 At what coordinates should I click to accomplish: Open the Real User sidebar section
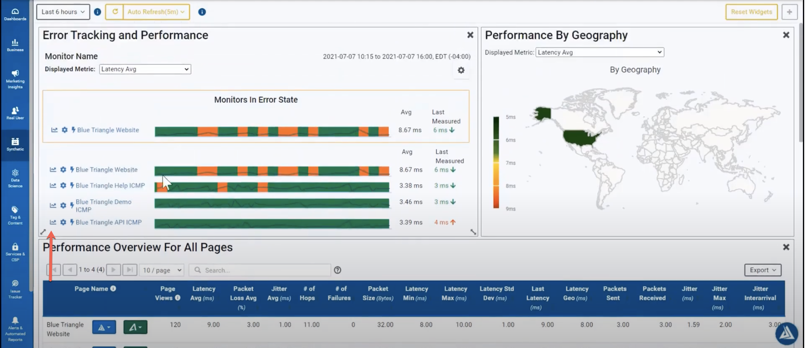click(x=15, y=113)
